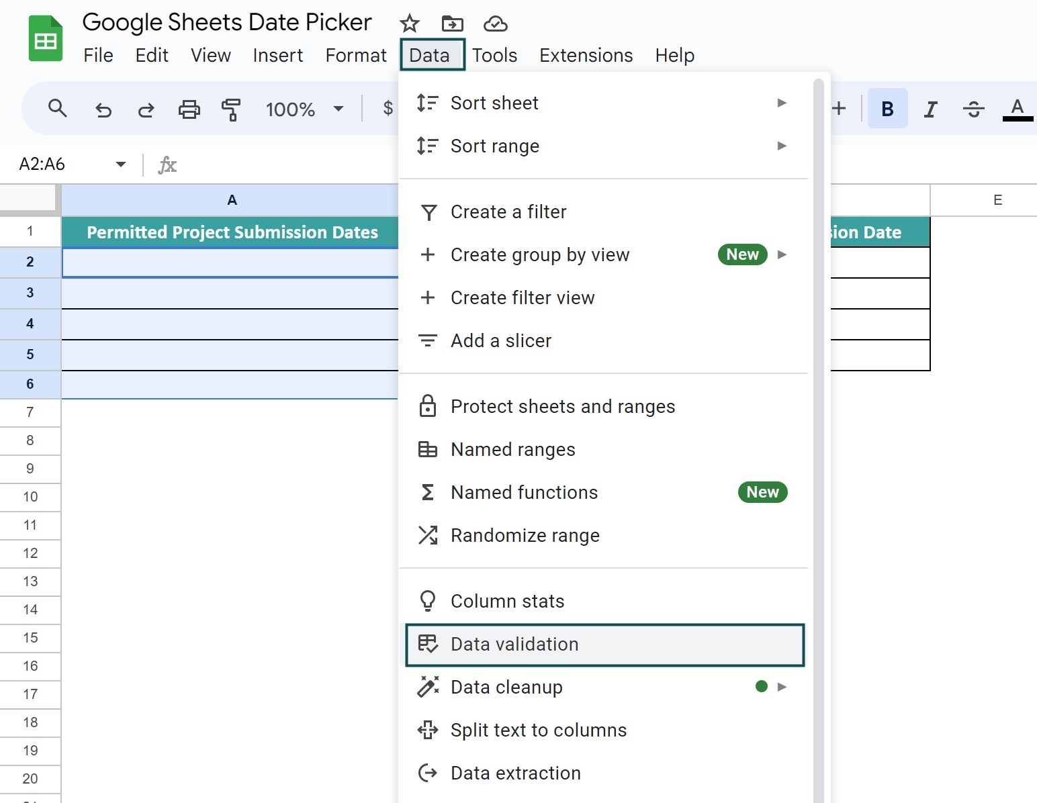This screenshot has height=803, width=1037.
Task: Click the increase font size plus icon
Action: point(839,108)
